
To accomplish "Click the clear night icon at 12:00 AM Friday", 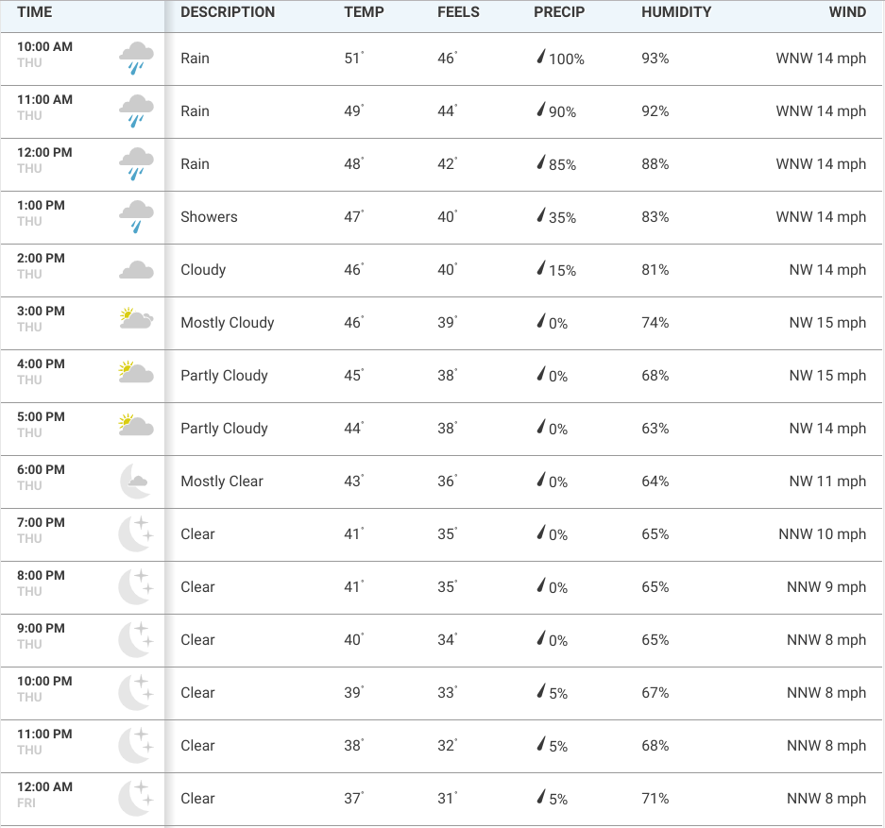I will pyautogui.click(x=135, y=799).
